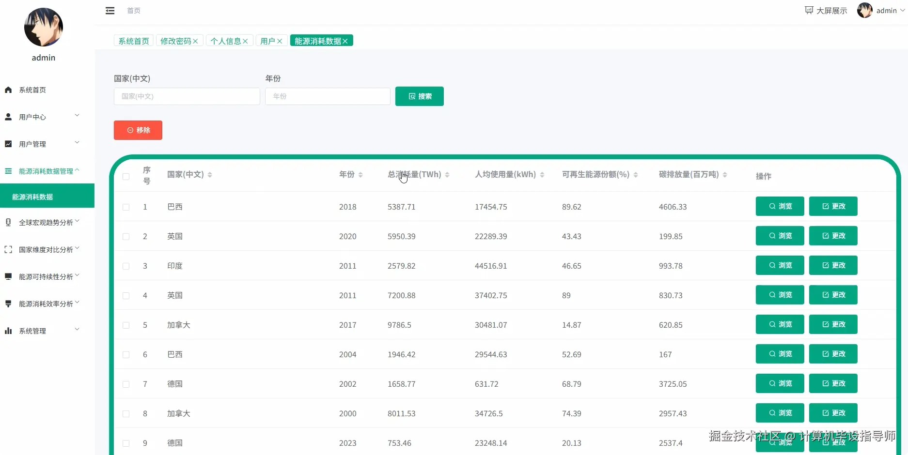The height and width of the screenshot is (455, 908).
Task: Open 全球宏观趋势分析 analysis icon
Action: point(8,222)
